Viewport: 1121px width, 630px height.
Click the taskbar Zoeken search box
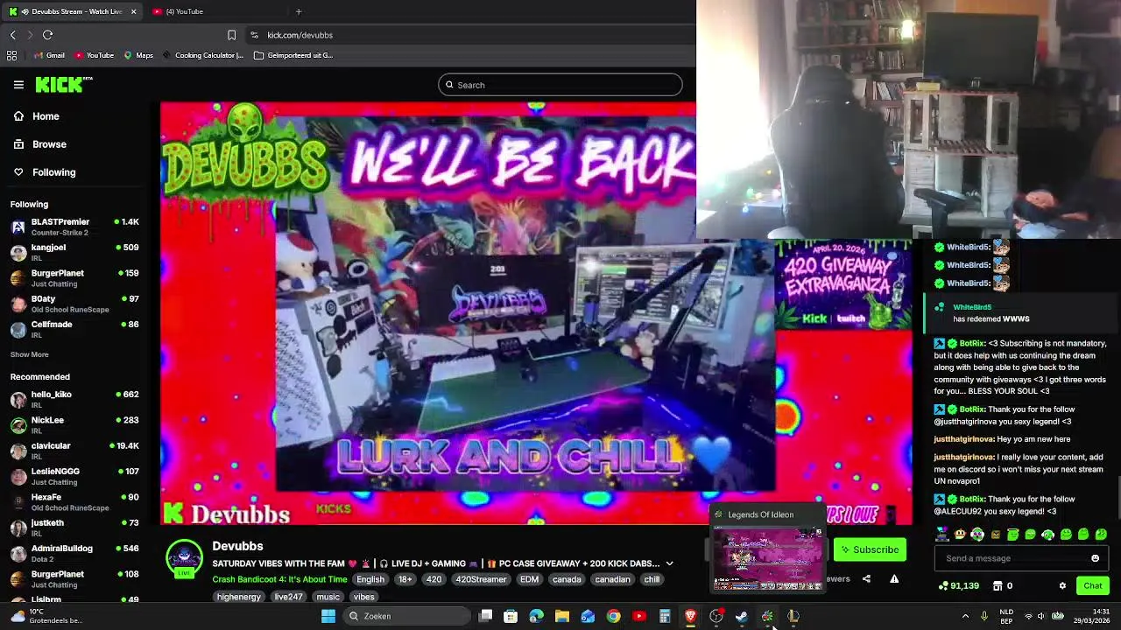(x=407, y=616)
